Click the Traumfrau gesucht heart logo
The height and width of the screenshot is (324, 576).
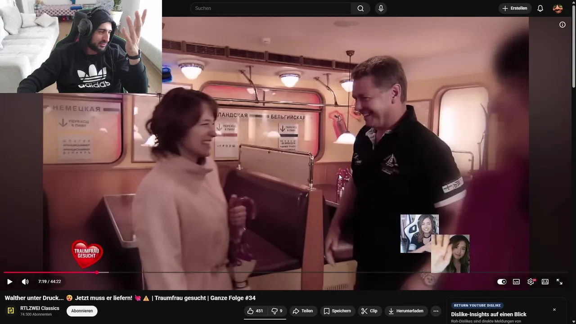tap(87, 254)
